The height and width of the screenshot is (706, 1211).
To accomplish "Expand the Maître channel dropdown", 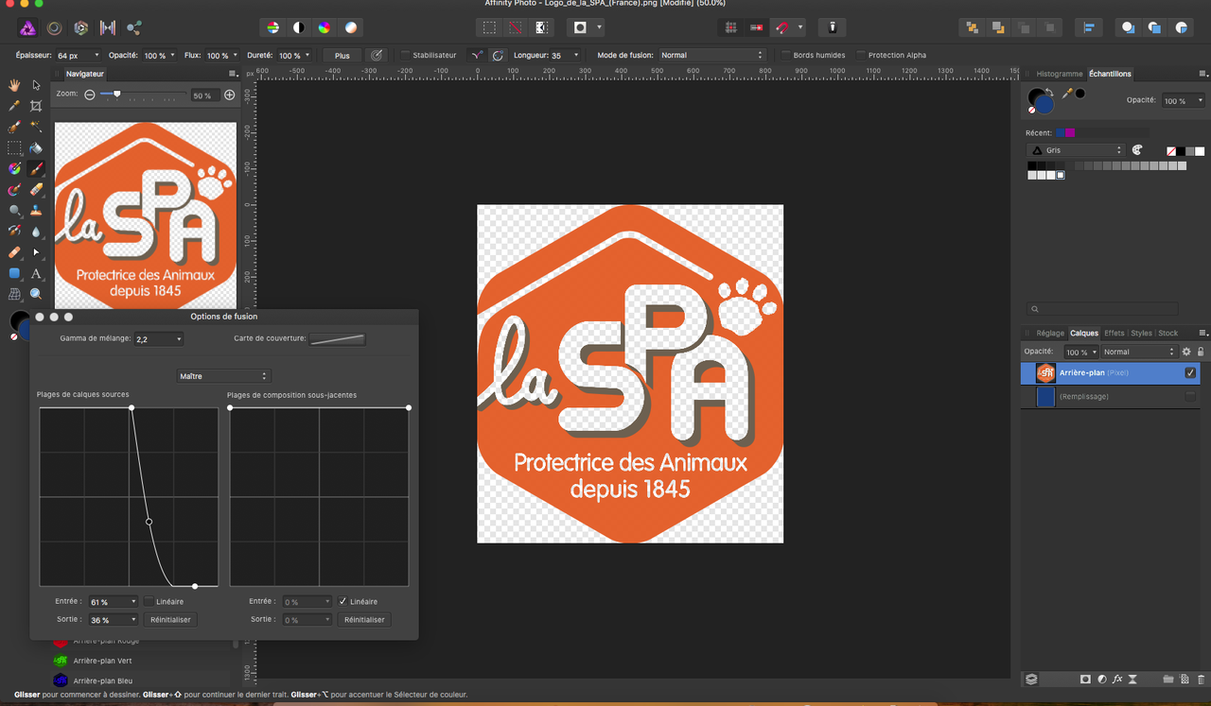I will [224, 376].
